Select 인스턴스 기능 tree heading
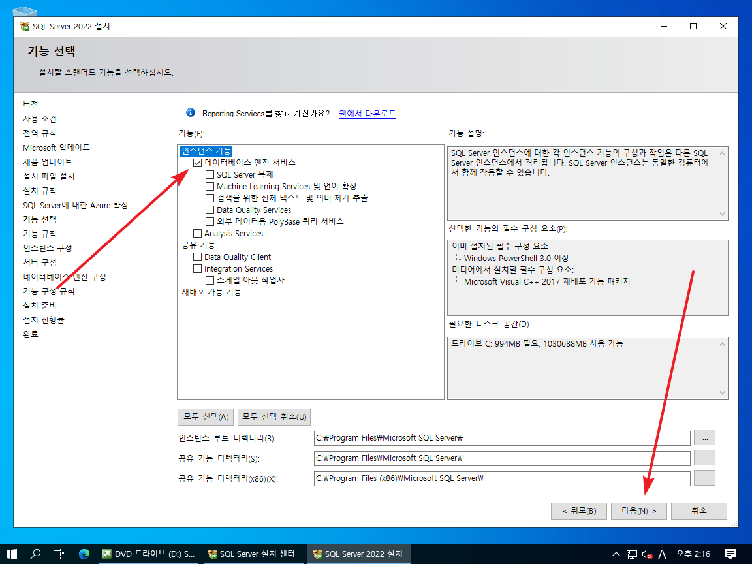The image size is (752, 564). 206,151
